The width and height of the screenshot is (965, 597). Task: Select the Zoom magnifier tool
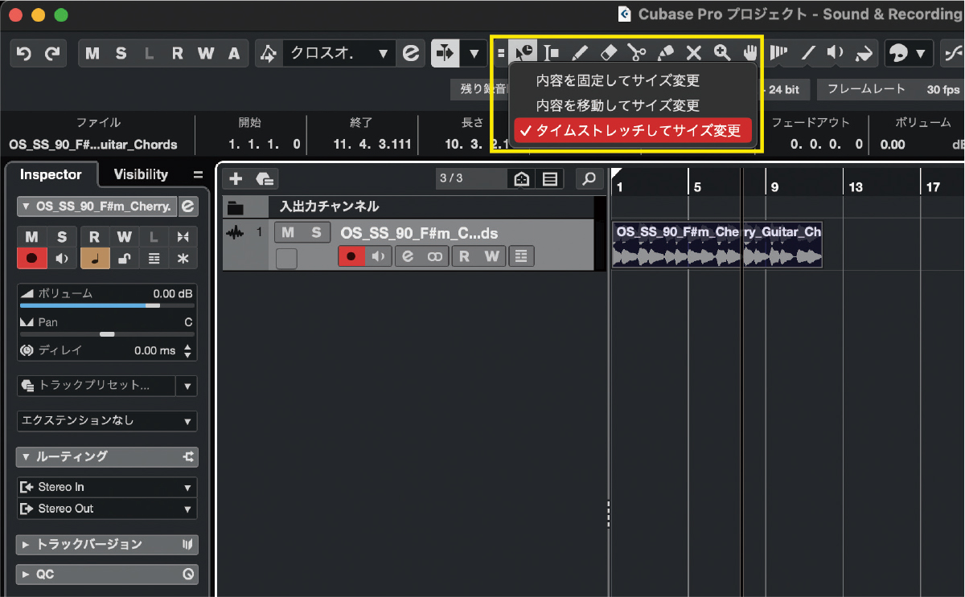(x=722, y=53)
